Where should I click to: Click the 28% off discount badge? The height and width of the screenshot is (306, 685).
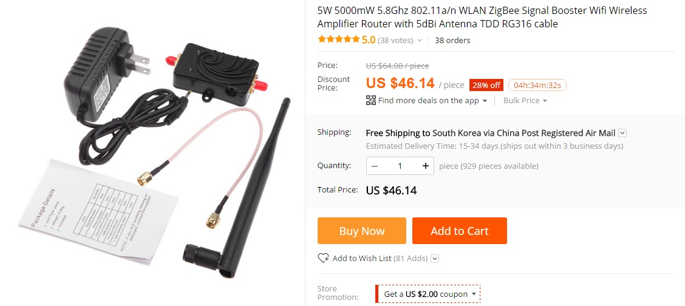click(x=486, y=85)
